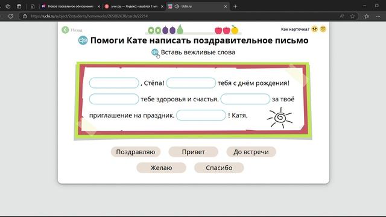The image size is (386, 217).
Task: Click the second red apple progress icon
Action: pyautogui.click(x=227, y=30)
